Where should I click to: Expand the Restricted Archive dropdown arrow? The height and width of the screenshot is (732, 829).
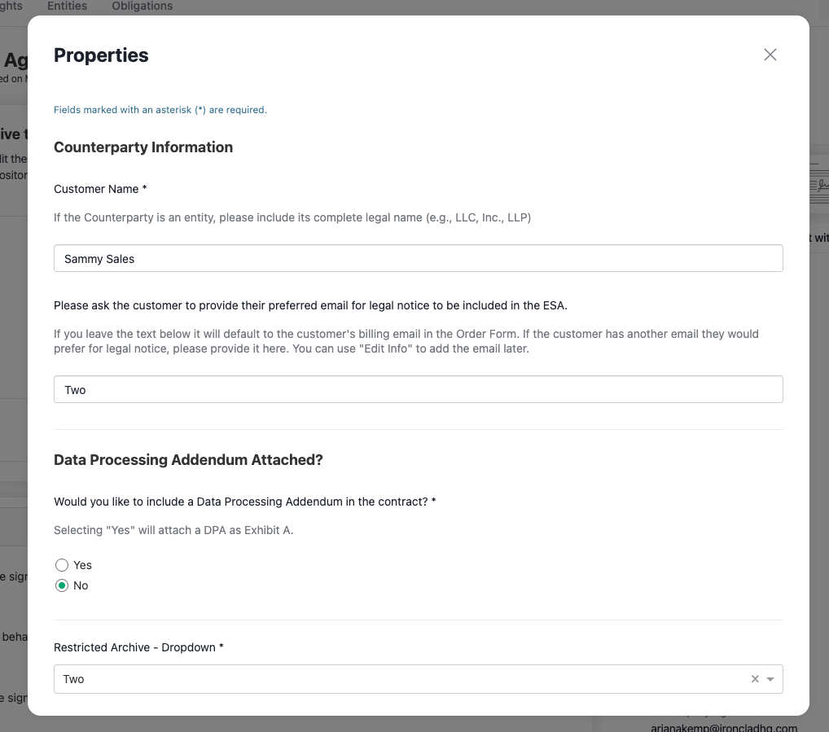coord(770,679)
